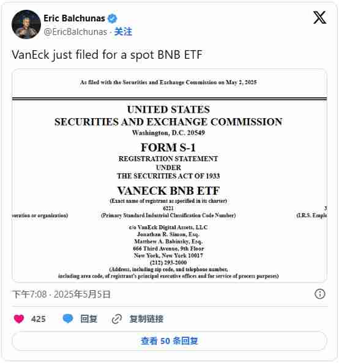The image size is (339, 363).
Task: Follow the account via 关注 link
Action: 123,32
